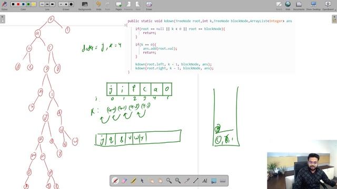
Task: Select the arrow Selector tool
Action: point(142,181)
